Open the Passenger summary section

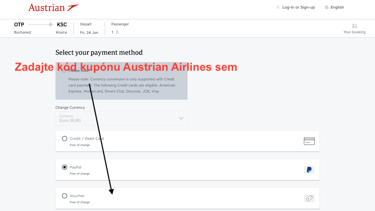120,28
